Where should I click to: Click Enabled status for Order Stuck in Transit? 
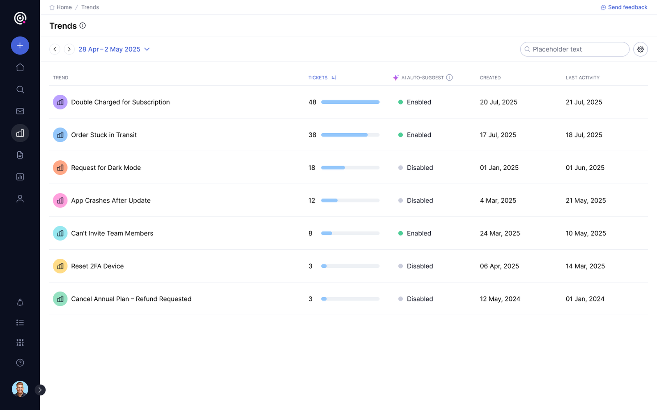pos(415,135)
